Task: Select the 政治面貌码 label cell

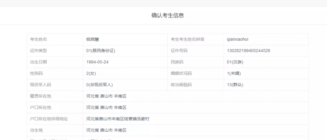Action: click(196, 85)
